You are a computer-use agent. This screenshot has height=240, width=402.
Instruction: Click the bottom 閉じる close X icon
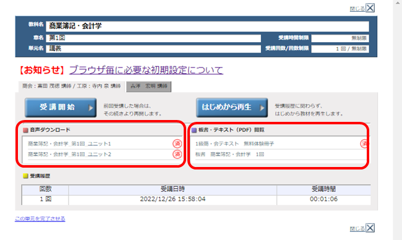(x=370, y=228)
